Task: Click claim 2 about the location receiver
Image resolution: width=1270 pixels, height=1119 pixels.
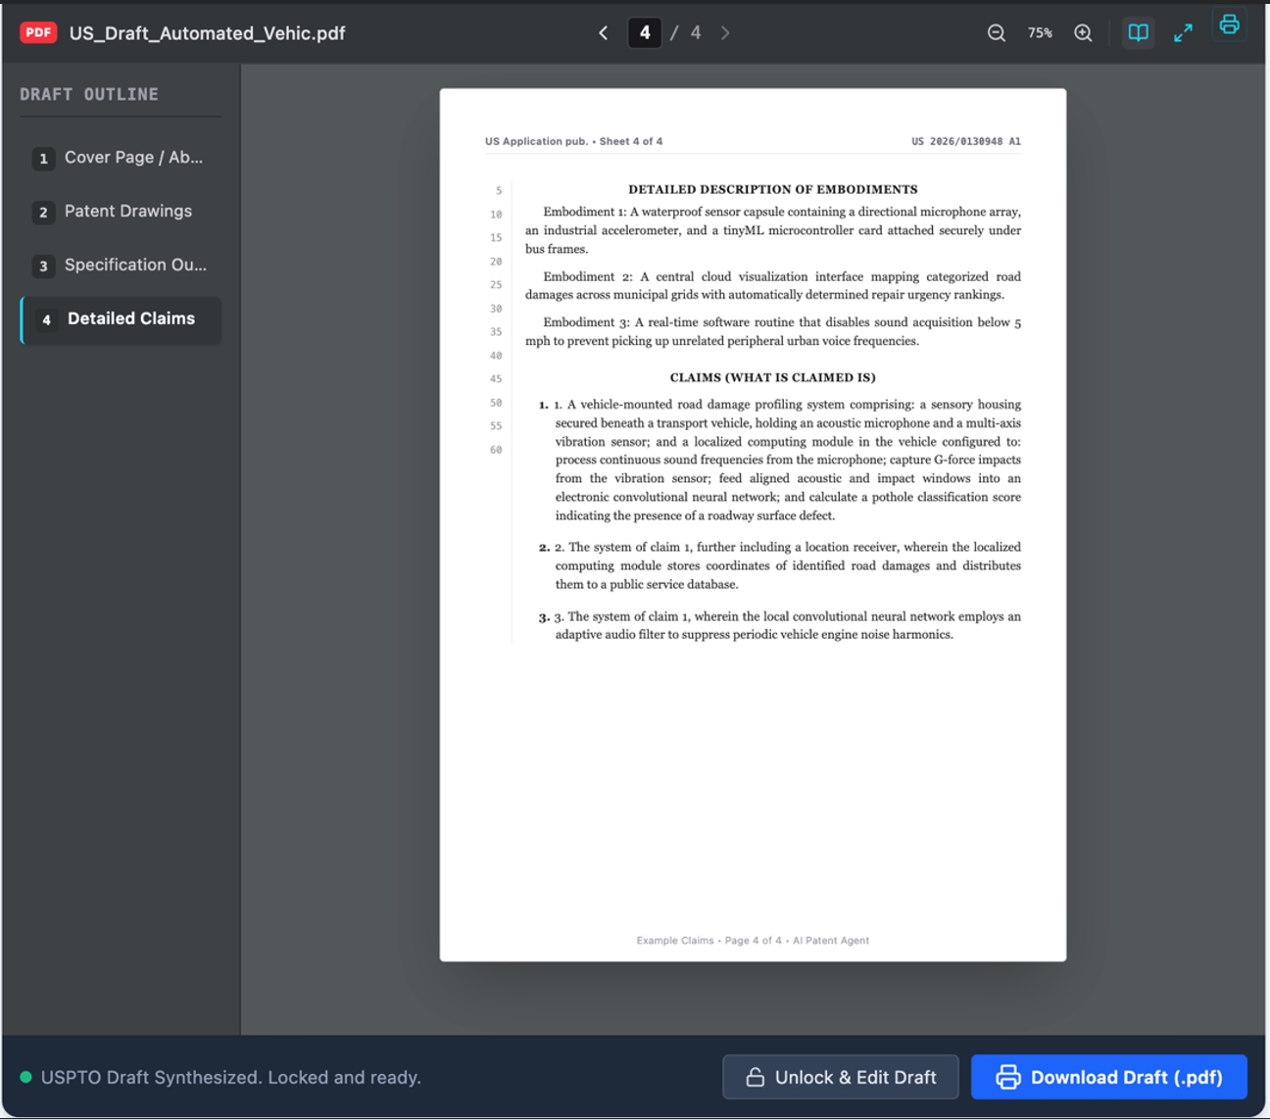Action: click(780, 565)
